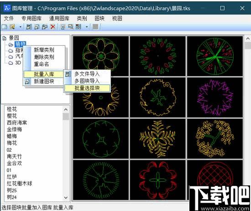Click the red X delete icon

53,27
